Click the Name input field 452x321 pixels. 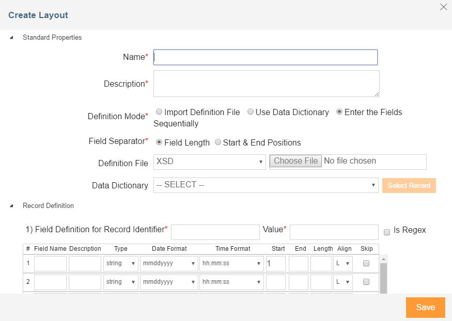[x=266, y=57]
